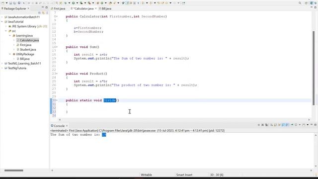Toggle Pin Console icon
The width and height of the screenshot is (318, 179).
pyautogui.click(x=292, y=125)
